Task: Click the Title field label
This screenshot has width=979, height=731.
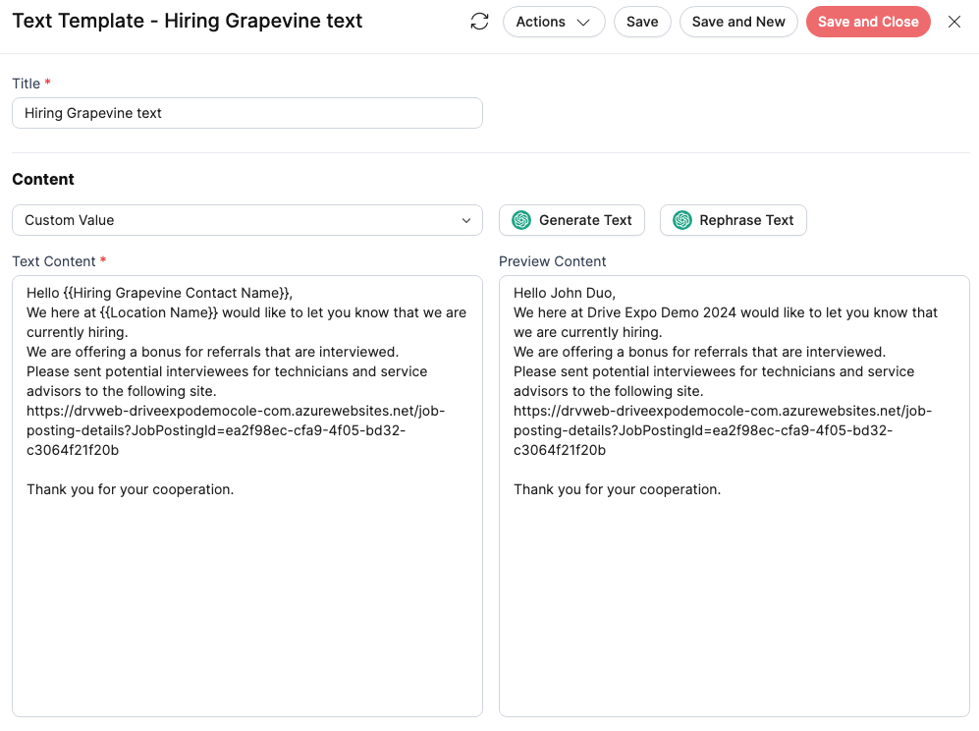Action: pyautogui.click(x=27, y=84)
